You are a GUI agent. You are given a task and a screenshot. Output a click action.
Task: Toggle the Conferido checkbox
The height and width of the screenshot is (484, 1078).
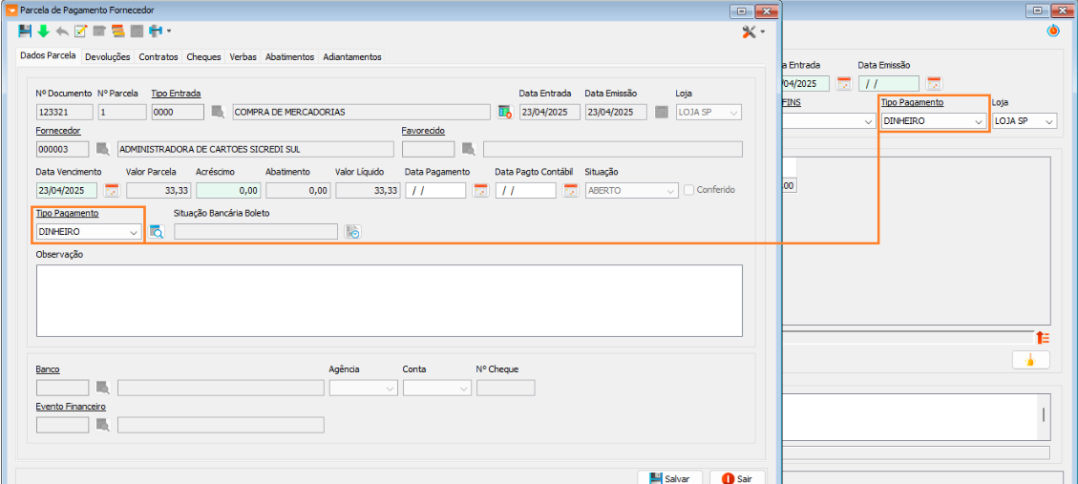pos(688,190)
